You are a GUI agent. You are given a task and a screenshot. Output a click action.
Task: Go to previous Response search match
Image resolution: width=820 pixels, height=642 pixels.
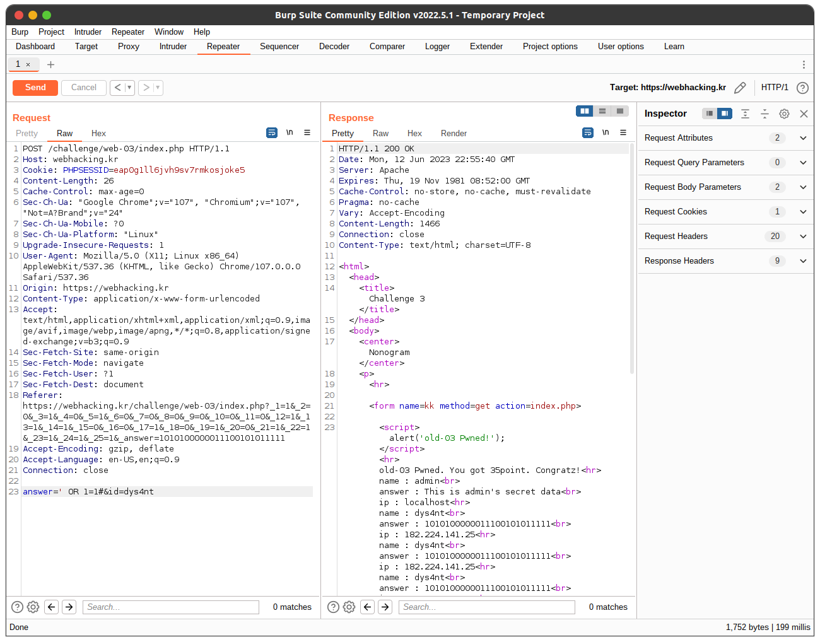(368, 607)
